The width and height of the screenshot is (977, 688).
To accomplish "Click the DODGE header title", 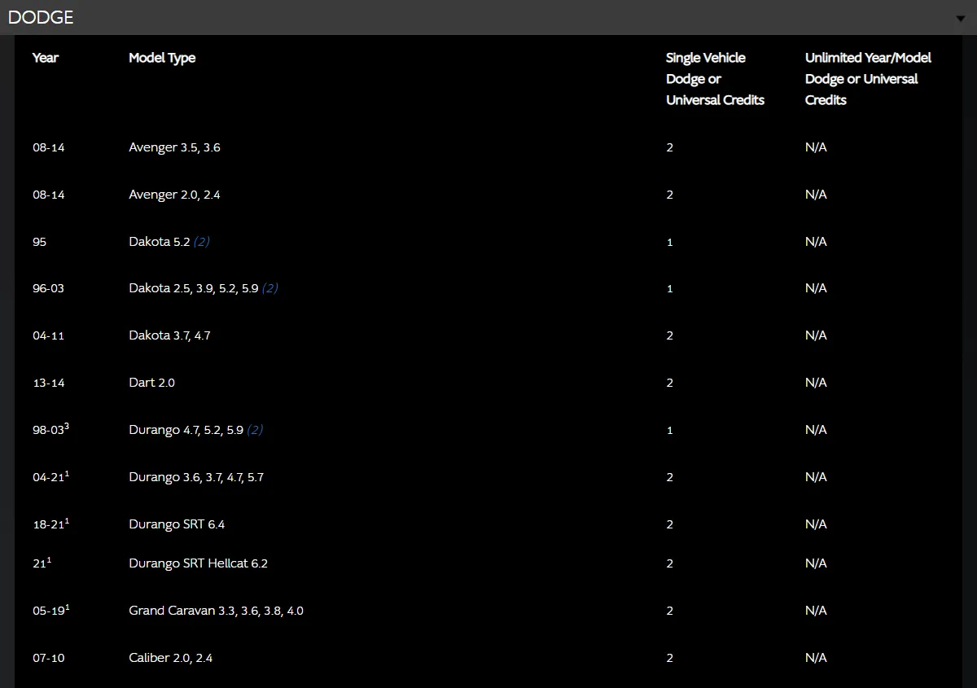I will coord(41,17).
